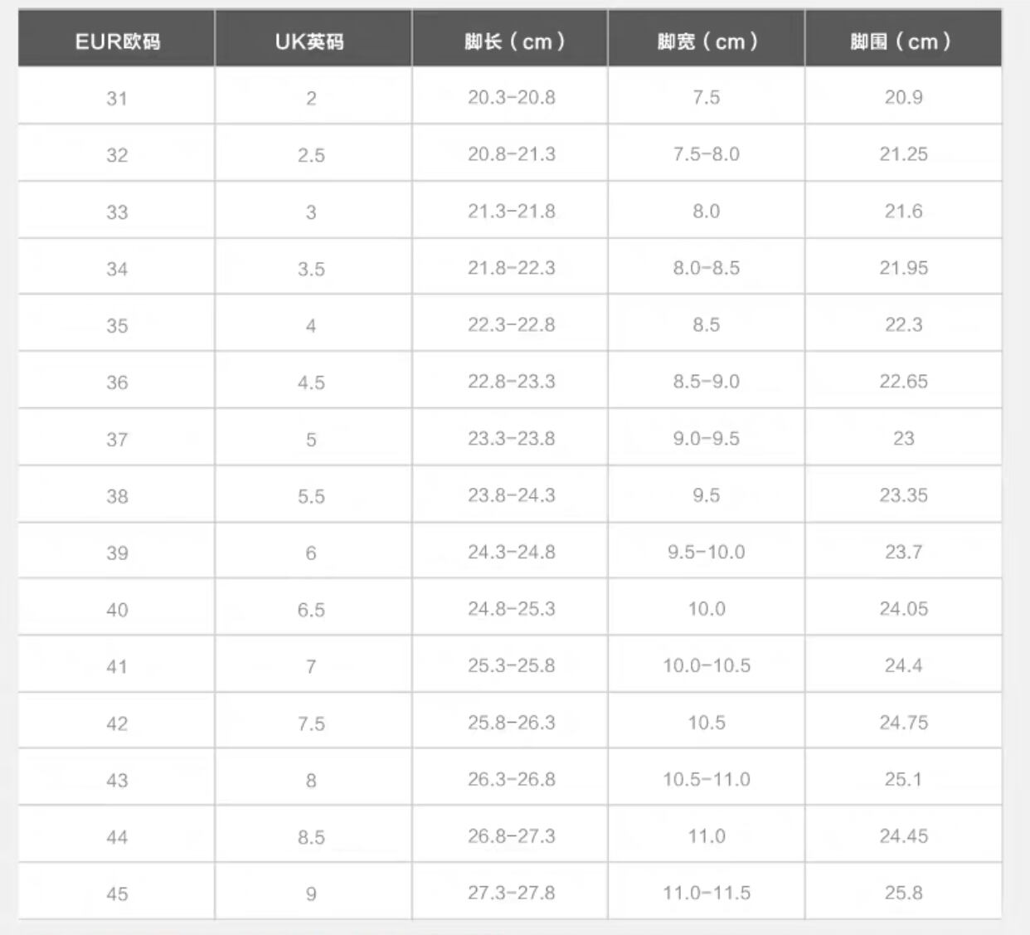Image resolution: width=1030 pixels, height=935 pixels.
Task: Select the 脚宽 (cm) column header
Action: coord(707,41)
